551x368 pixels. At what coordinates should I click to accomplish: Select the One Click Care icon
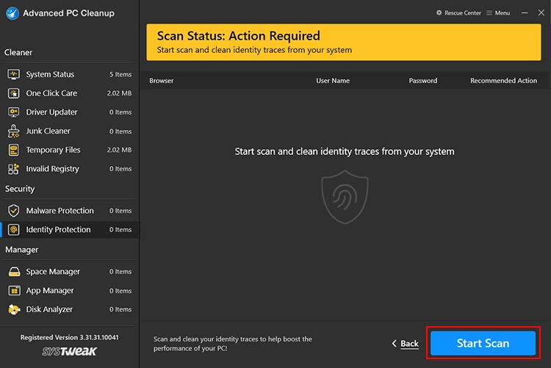13,93
